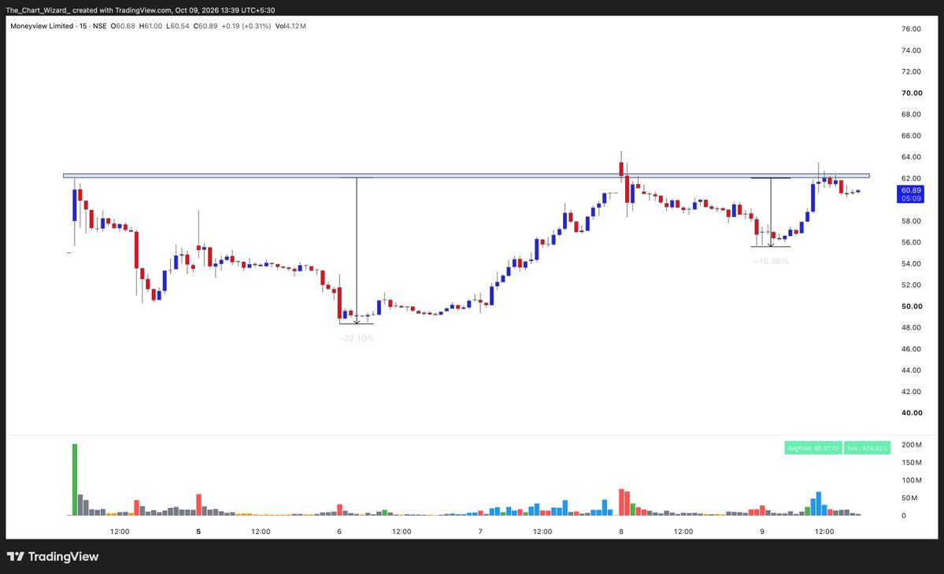Click the bold 70.00 price axis label
This screenshot has height=574, width=944.
912,93
